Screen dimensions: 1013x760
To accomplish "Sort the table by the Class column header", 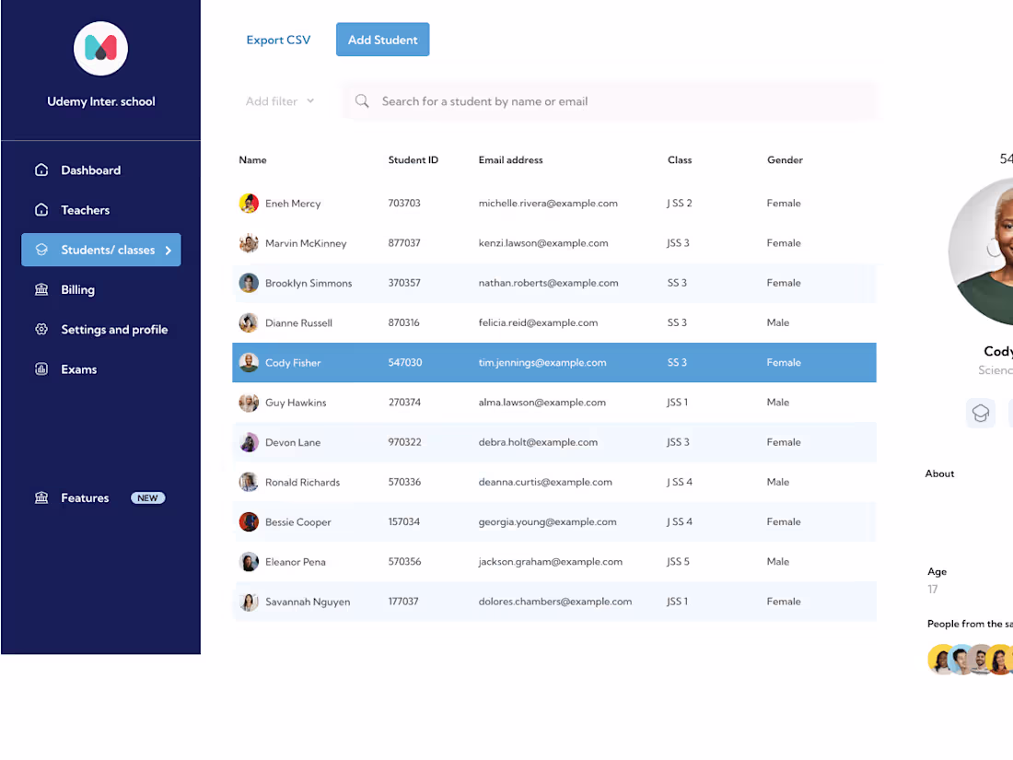I will click(x=680, y=159).
